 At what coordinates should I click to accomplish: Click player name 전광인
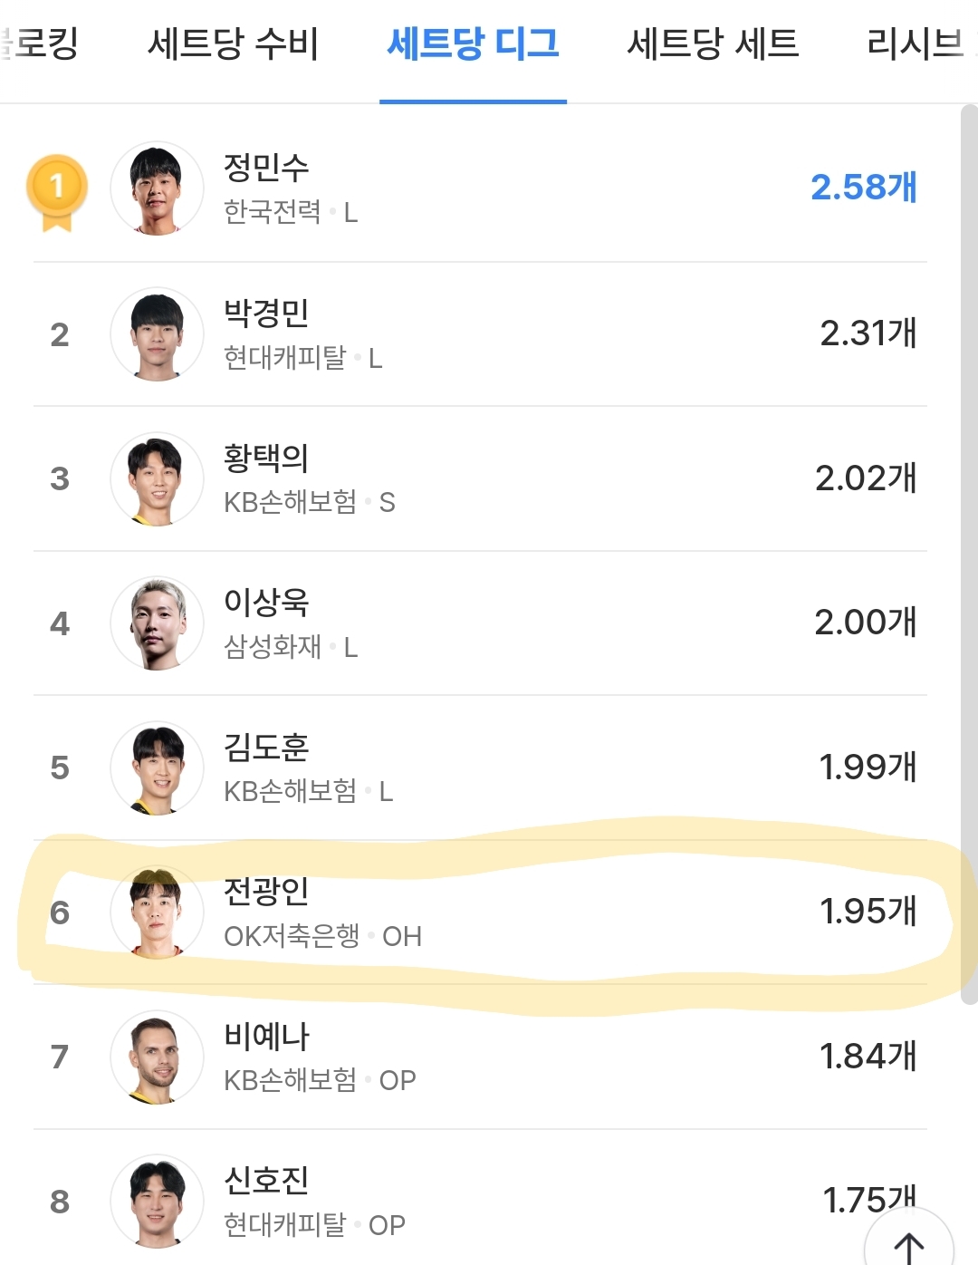(x=266, y=891)
